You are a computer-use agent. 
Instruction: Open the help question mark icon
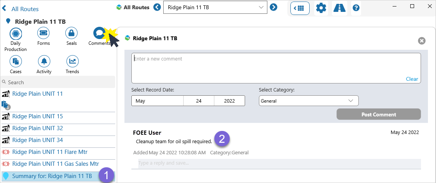[356, 8]
